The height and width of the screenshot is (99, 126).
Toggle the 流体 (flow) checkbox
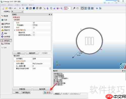34,23
